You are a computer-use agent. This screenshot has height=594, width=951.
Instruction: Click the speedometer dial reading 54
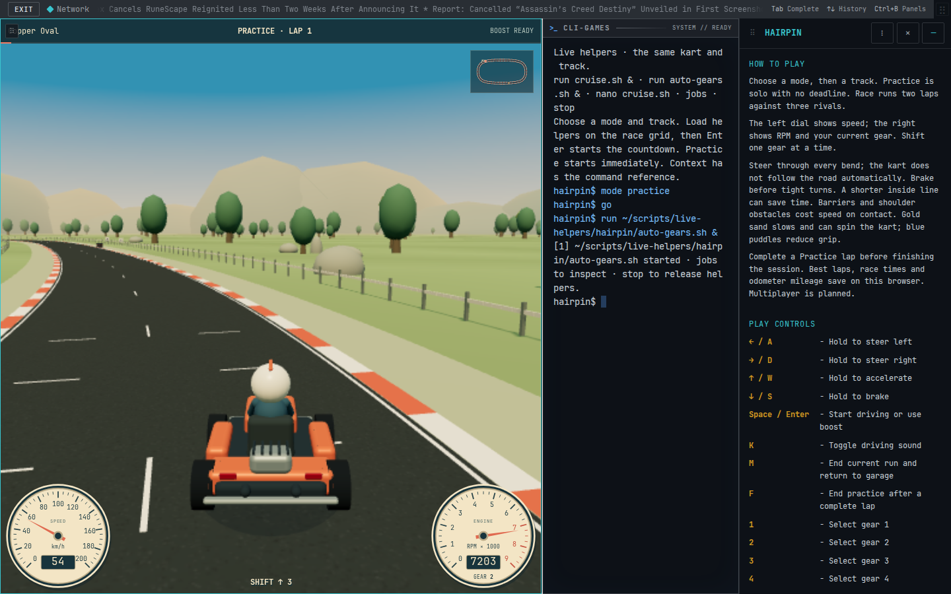58,537
